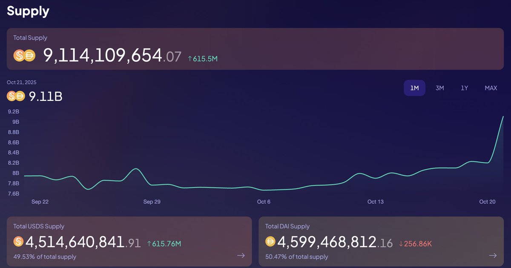Click the USDS/DAI token icons in Total Supply card

(x=24, y=56)
